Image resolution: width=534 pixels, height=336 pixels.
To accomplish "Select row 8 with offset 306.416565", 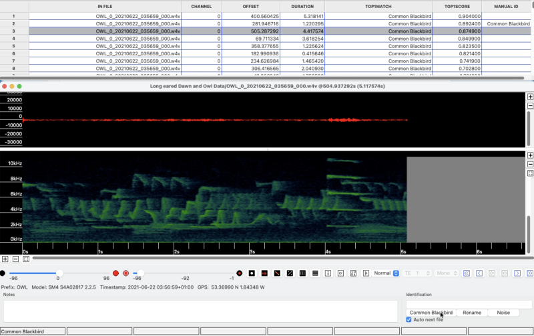I will coord(265,69).
